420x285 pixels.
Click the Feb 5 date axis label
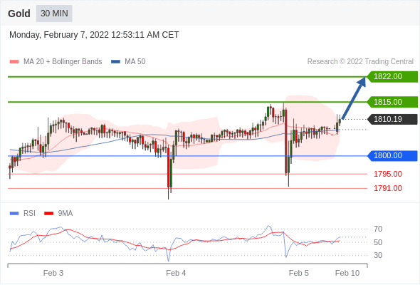pos(299,273)
